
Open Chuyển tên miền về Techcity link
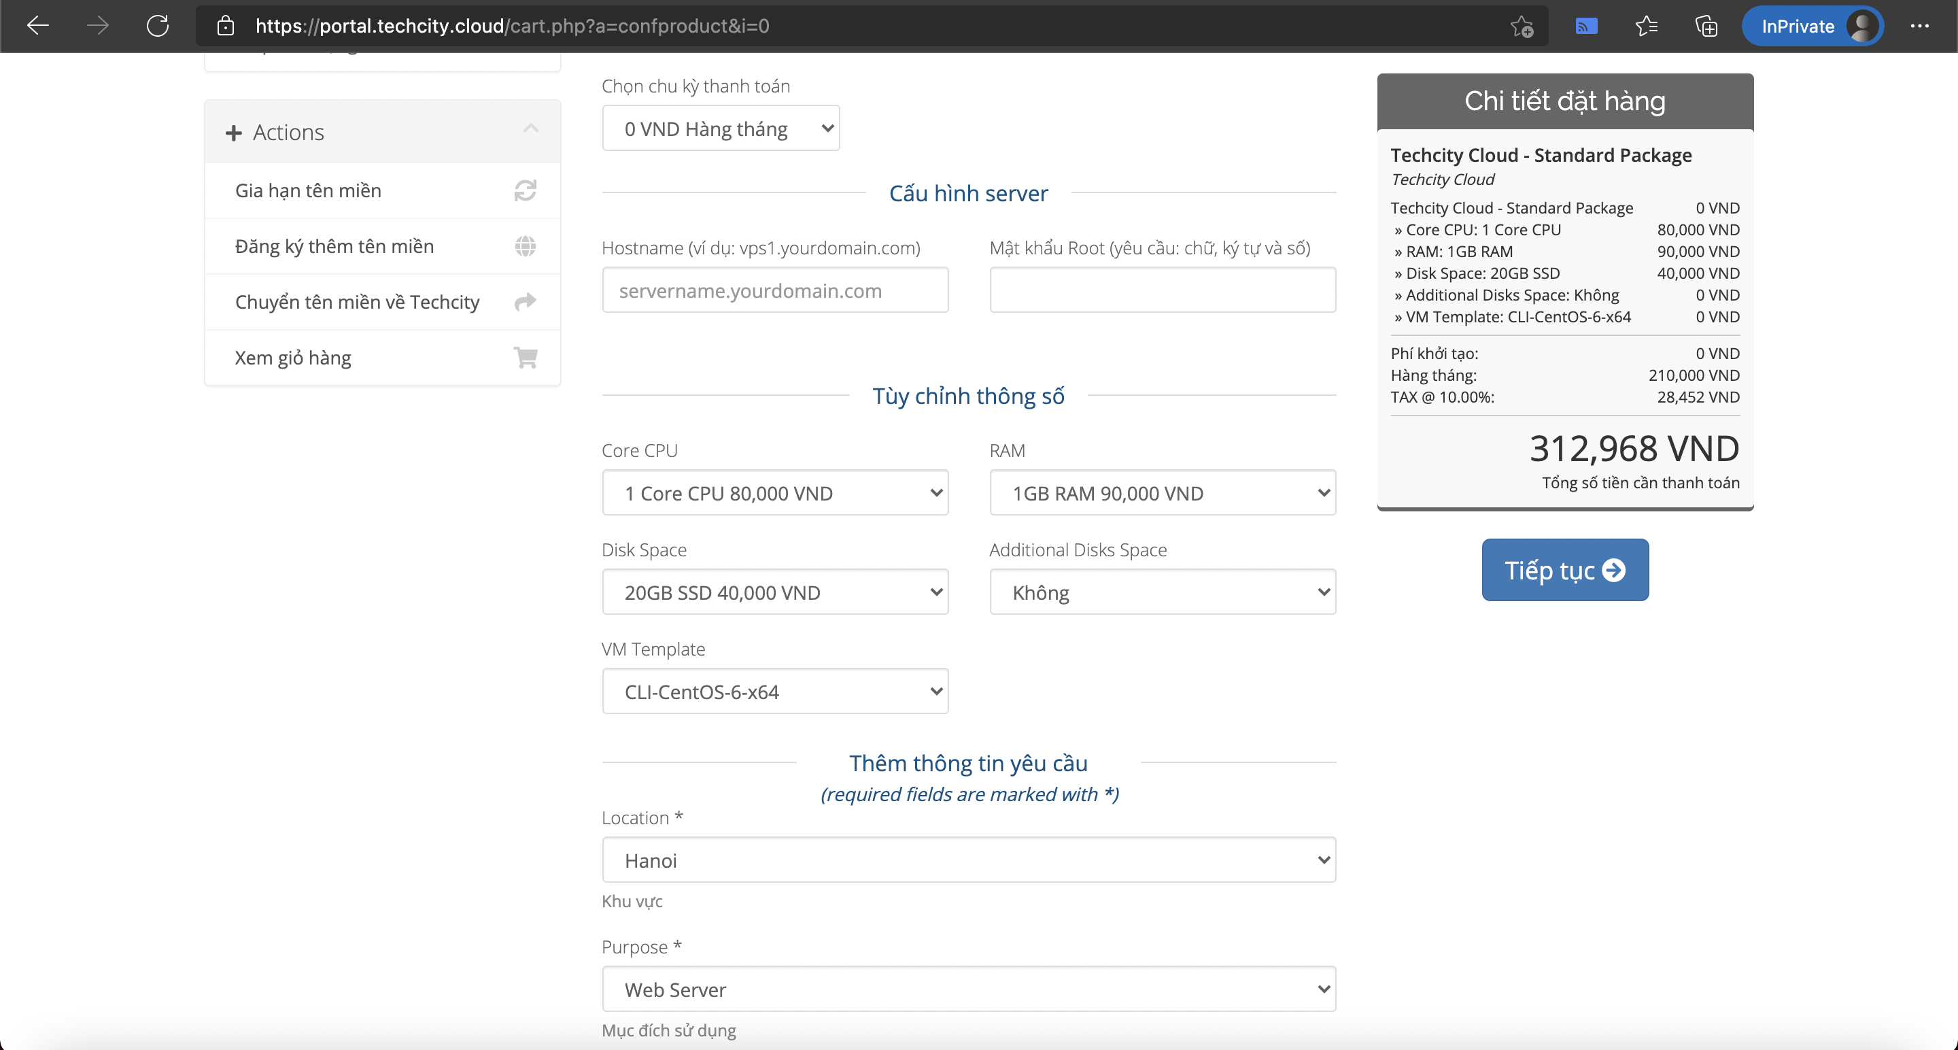(x=357, y=302)
